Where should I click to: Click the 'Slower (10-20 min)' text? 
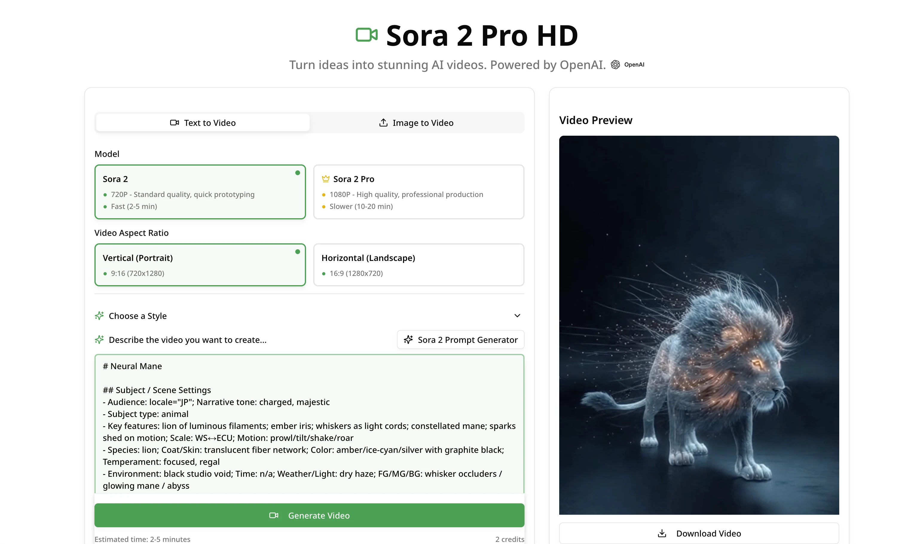click(361, 206)
